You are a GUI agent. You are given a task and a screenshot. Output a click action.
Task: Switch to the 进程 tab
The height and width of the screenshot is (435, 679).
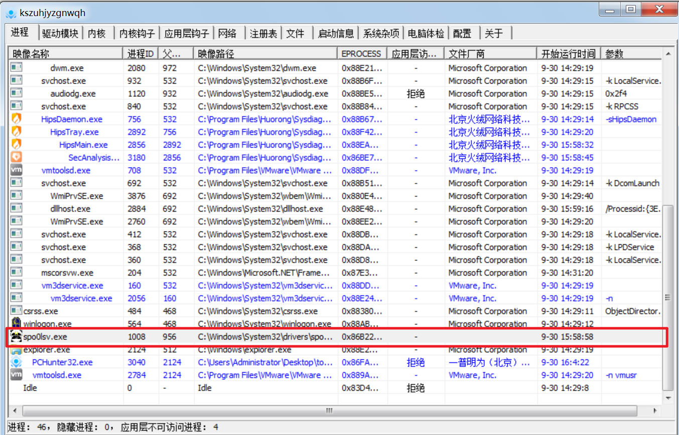[x=22, y=32]
